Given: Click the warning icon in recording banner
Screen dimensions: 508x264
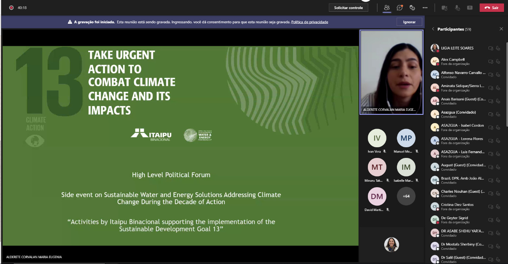Looking at the screenshot, I should 70,22.
